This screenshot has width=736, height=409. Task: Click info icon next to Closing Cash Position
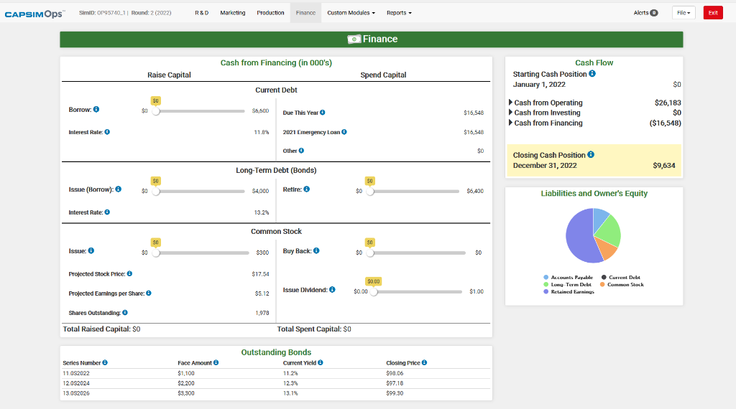click(591, 155)
